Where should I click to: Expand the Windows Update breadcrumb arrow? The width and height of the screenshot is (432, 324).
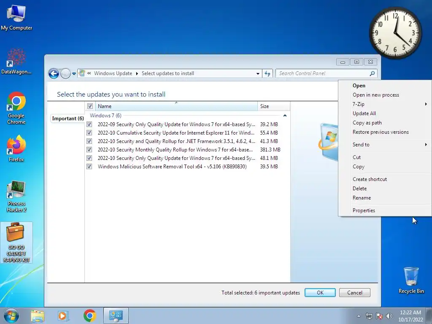[x=137, y=73]
